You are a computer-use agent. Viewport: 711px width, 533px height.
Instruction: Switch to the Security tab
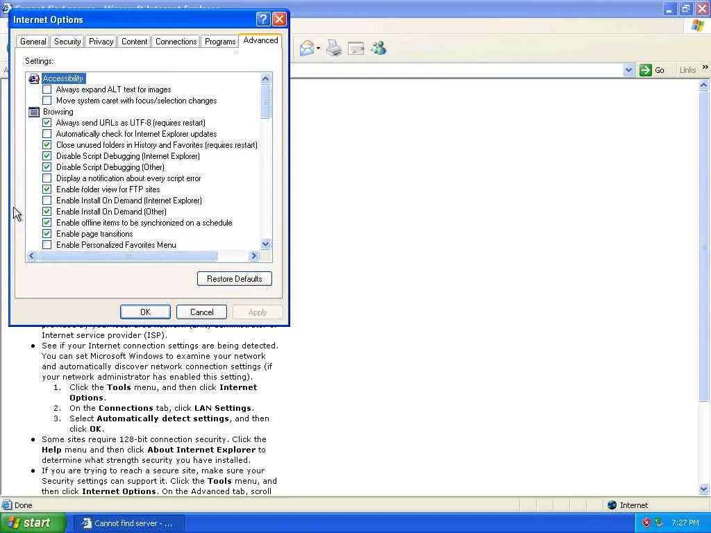[67, 42]
